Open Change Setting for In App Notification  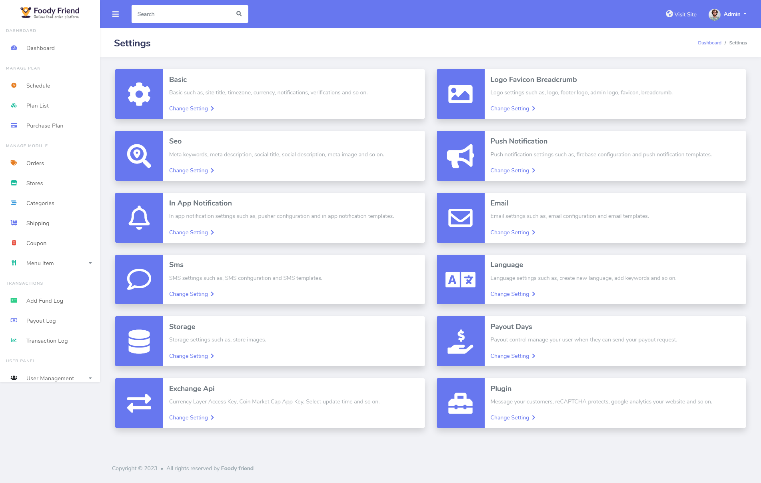[x=192, y=232]
